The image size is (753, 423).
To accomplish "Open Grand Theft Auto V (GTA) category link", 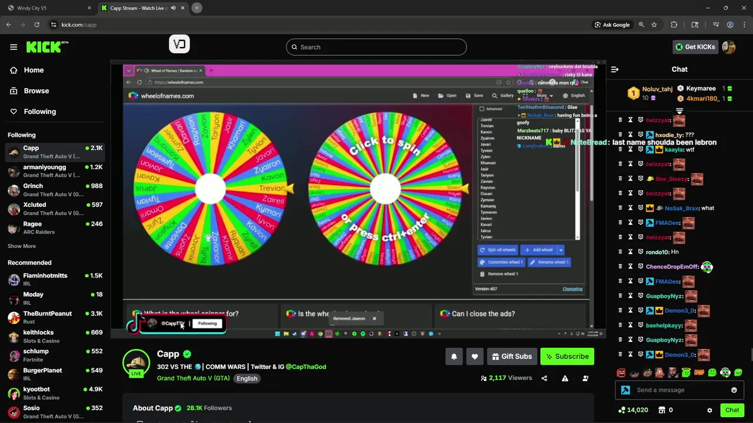I will [194, 378].
